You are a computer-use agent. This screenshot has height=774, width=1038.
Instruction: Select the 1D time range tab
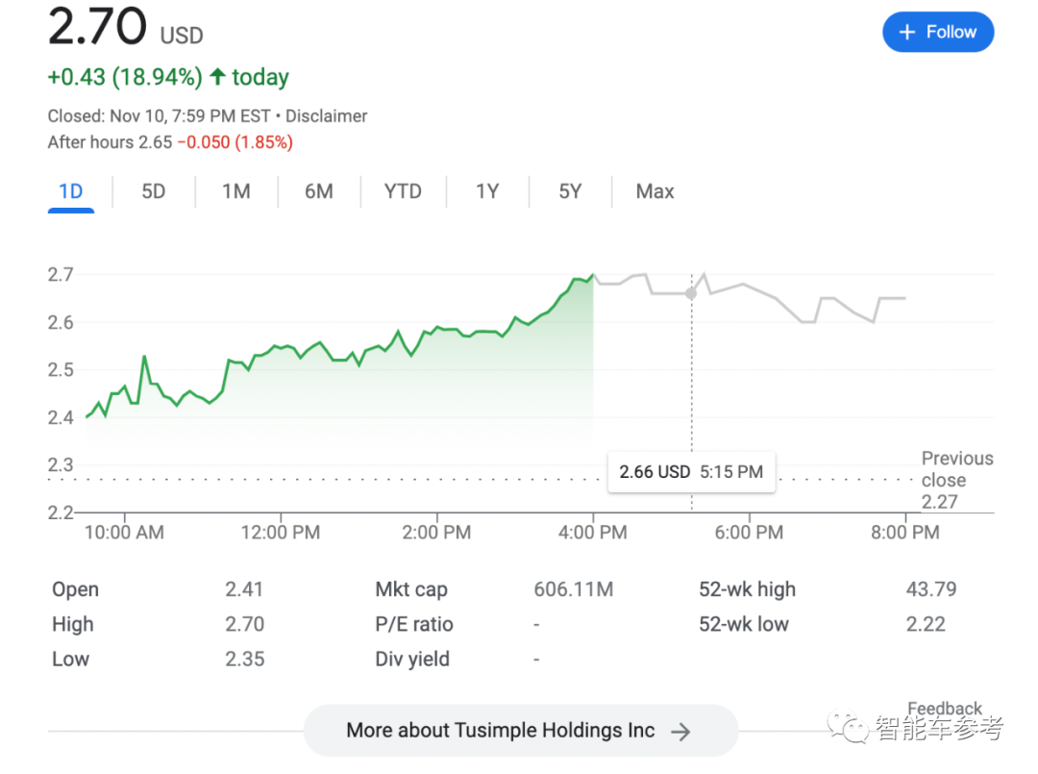coord(71,191)
